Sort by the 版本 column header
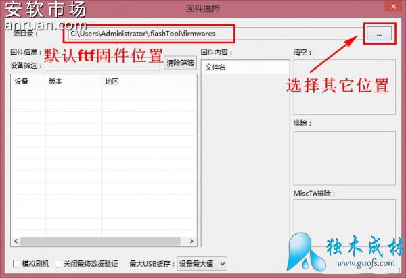This screenshot has height=278, width=406. [55, 82]
